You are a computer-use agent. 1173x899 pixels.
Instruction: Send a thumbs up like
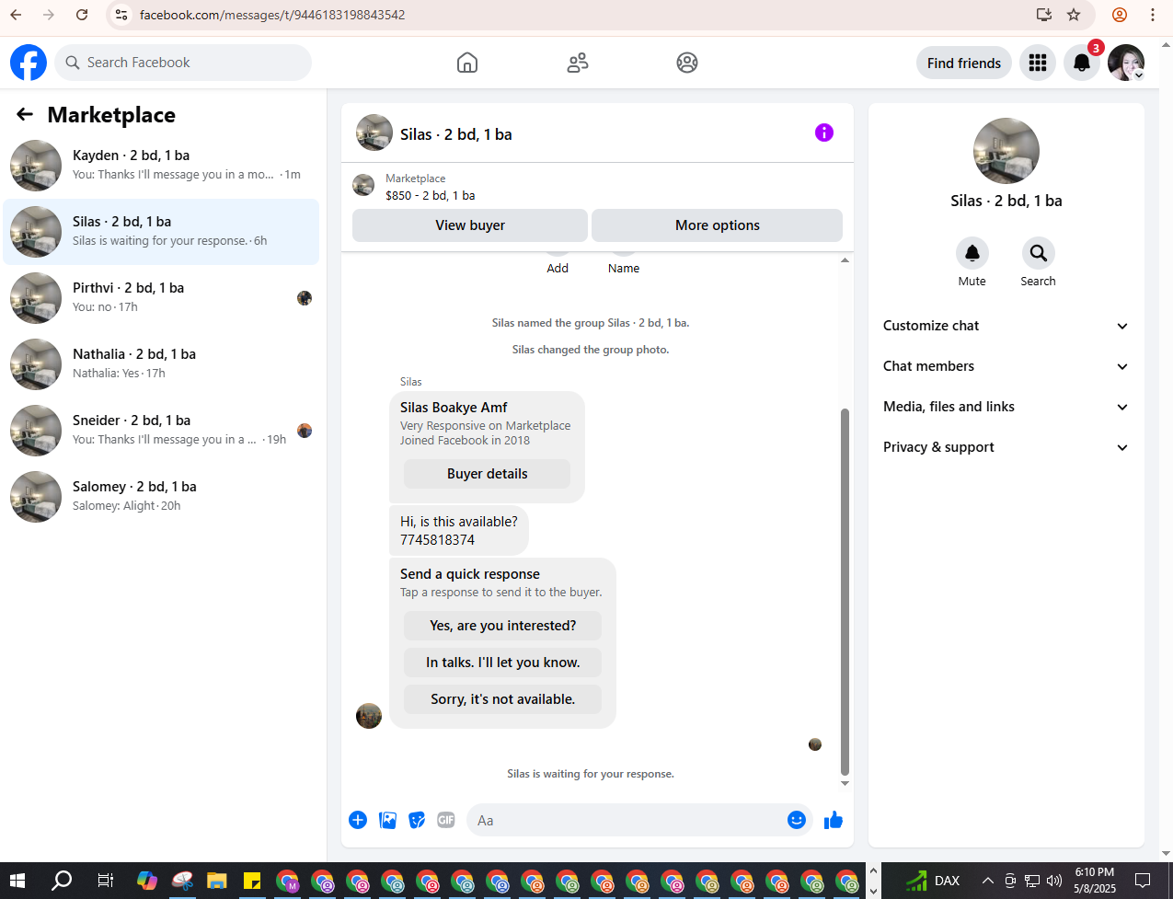pos(834,820)
